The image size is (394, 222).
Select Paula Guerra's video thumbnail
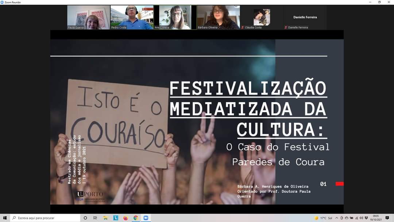[x=88, y=18]
